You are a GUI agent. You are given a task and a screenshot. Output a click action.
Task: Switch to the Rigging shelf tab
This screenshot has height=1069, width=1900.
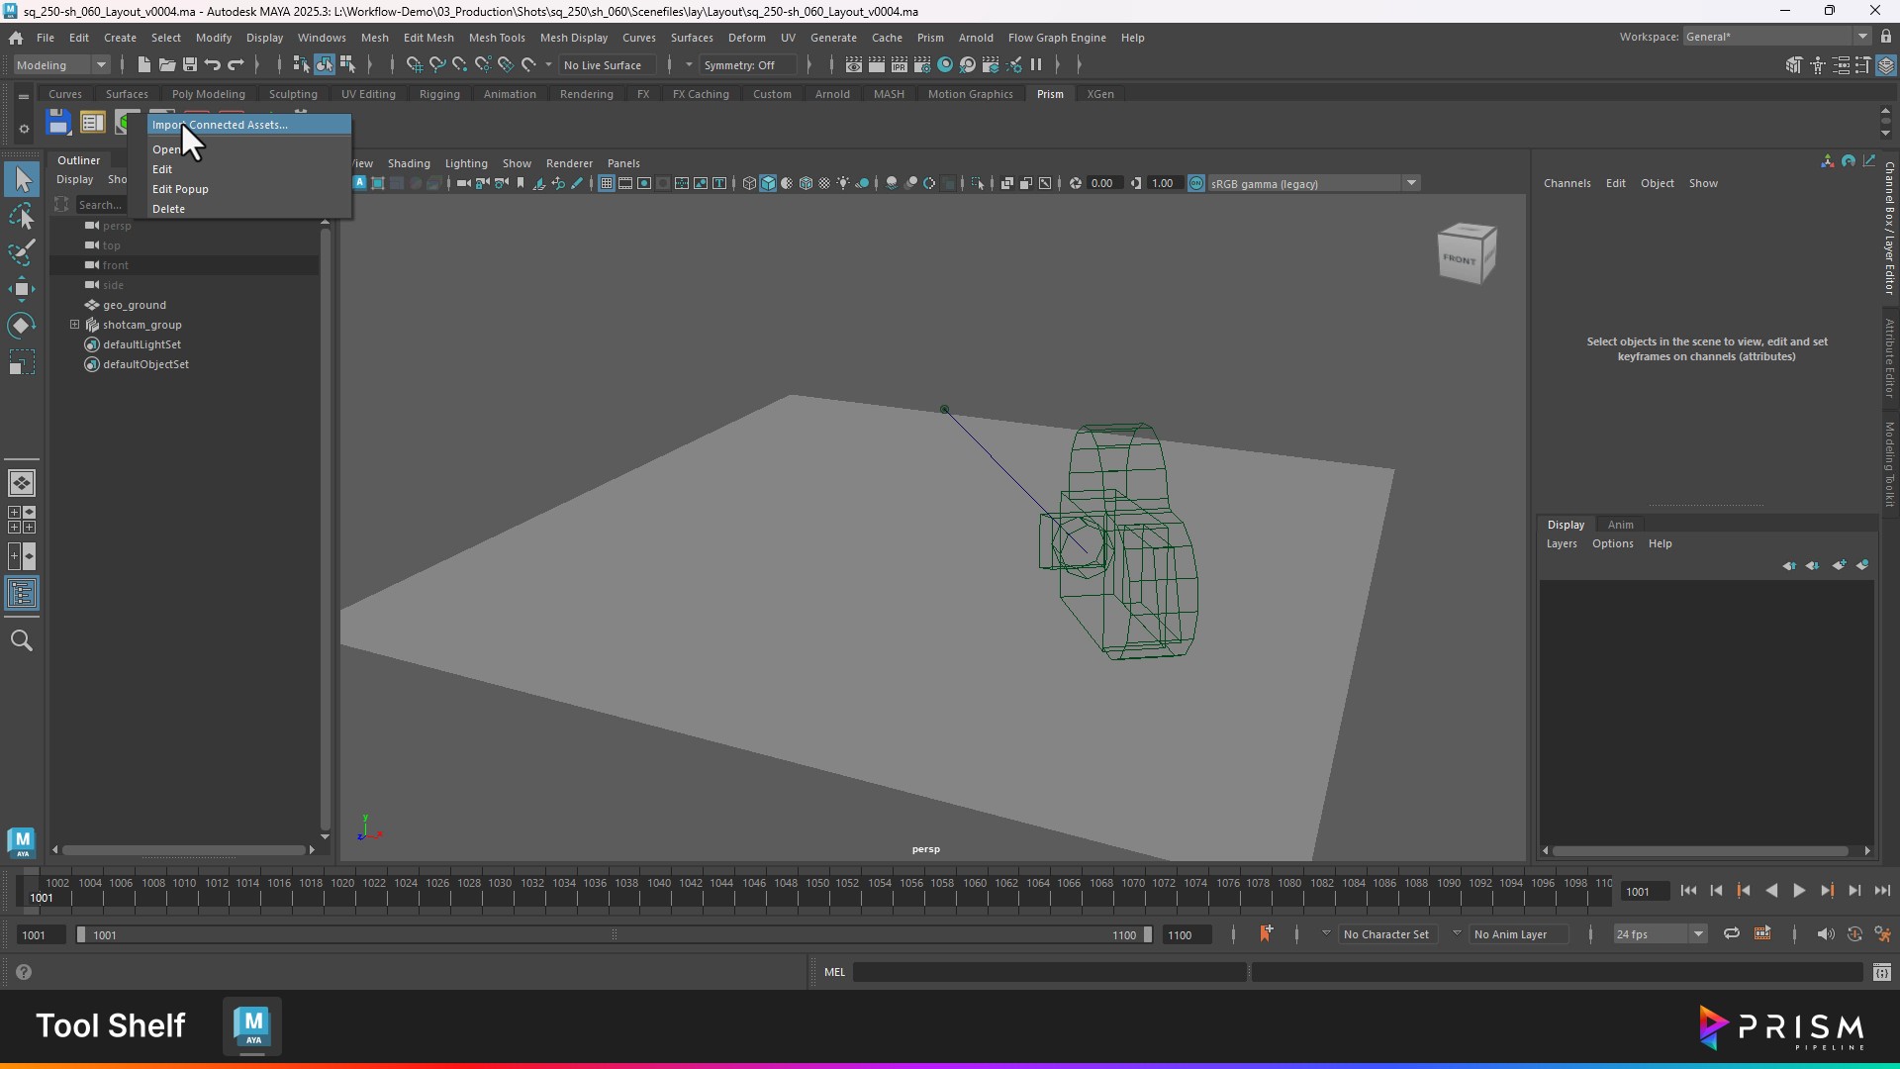(x=438, y=94)
